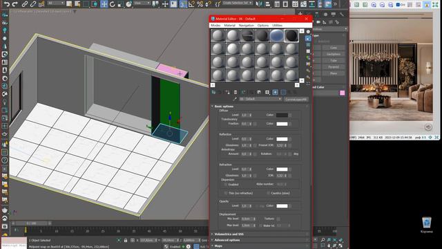Viewport: 442px width, 249px height.
Task: Click the map button beside Reflection Color
Action: pyautogui.click(x=290, y=139)
